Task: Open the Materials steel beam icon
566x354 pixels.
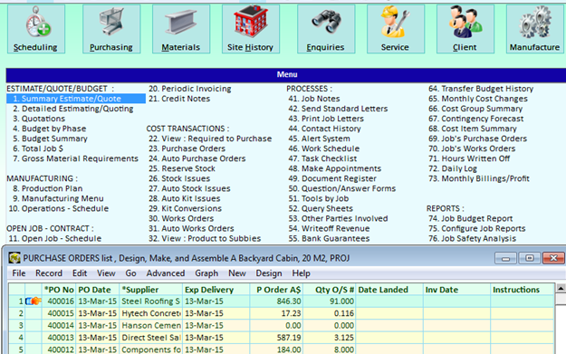Action: (181, 29)
